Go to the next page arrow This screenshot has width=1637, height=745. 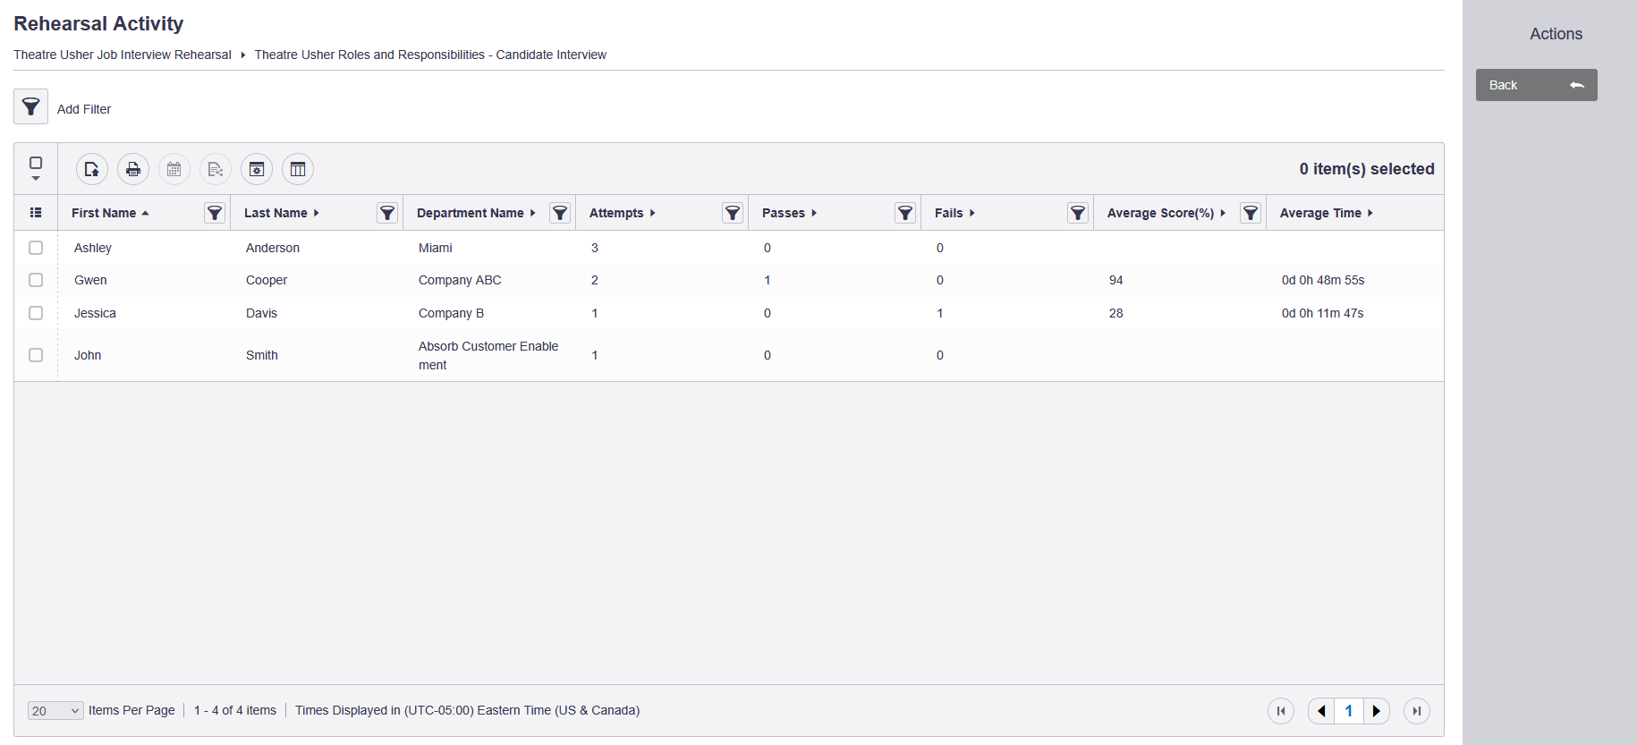(1377, 711)
